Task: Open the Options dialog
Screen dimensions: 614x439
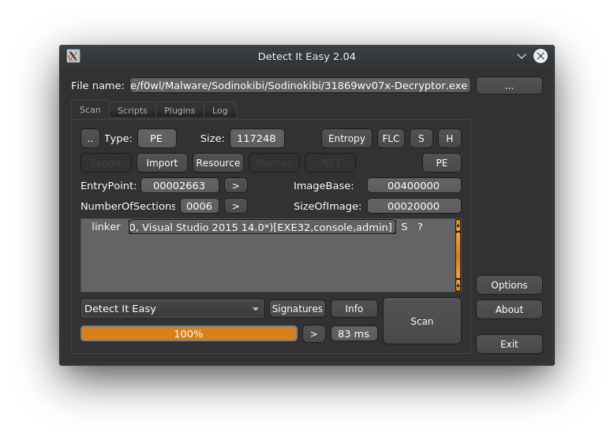Action: tap(509, 285)
